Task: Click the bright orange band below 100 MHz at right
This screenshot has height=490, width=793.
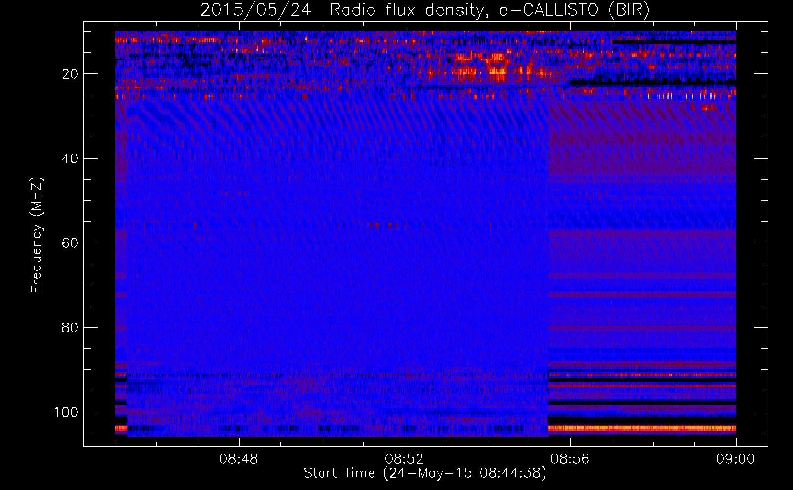Action: (x=642, y=428)
